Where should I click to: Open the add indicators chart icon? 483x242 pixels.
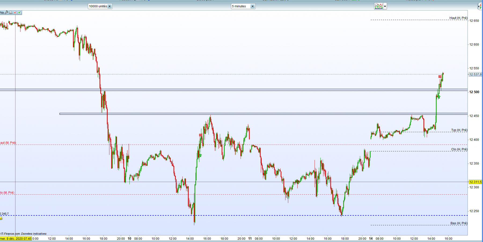click(379, 6)
